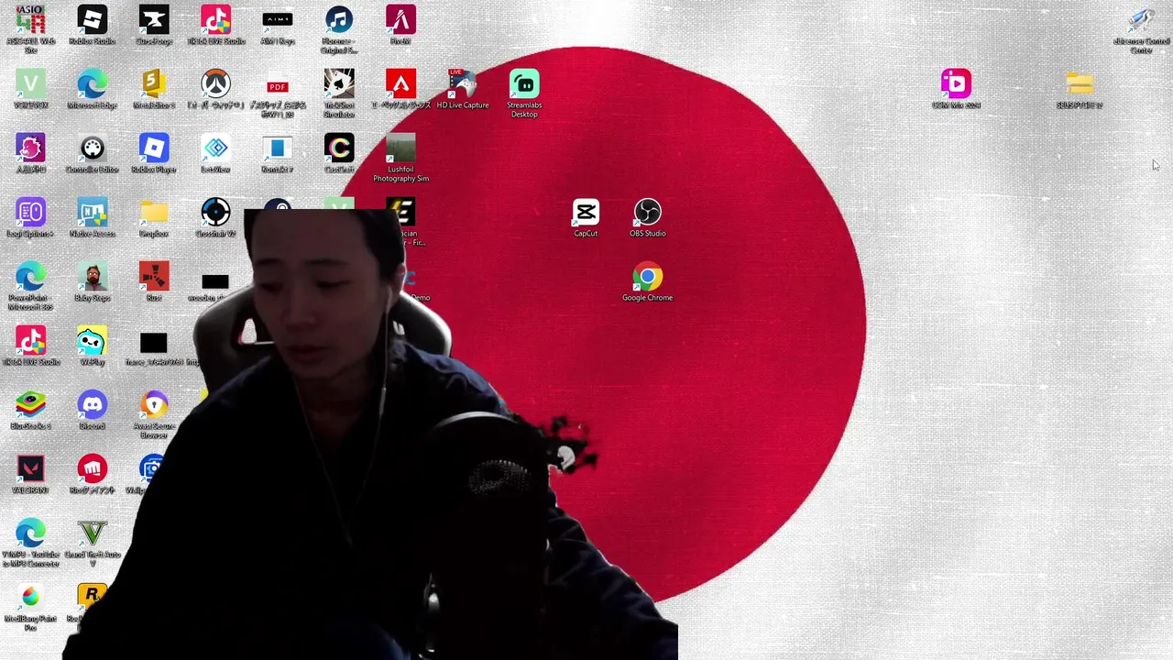
Task: Launch the CustCraft C-logo shortcut
Action: point(339,148)
